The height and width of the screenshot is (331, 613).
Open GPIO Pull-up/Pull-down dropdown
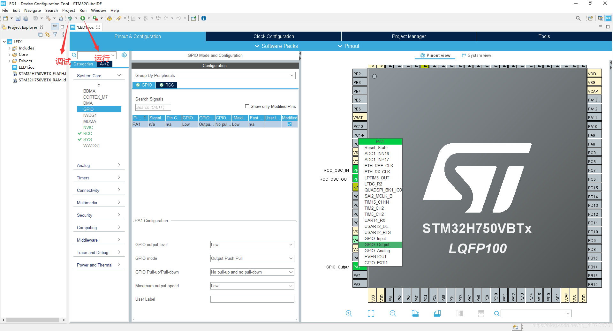click(252, 272)
